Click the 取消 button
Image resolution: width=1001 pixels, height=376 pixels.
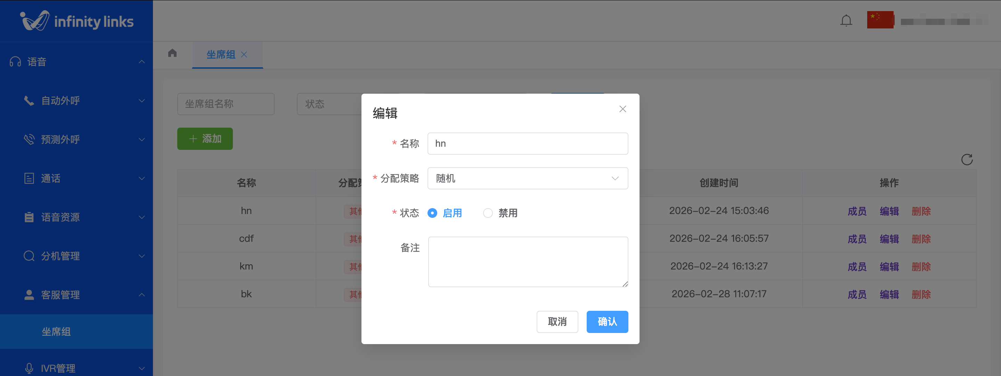(557, 322)
